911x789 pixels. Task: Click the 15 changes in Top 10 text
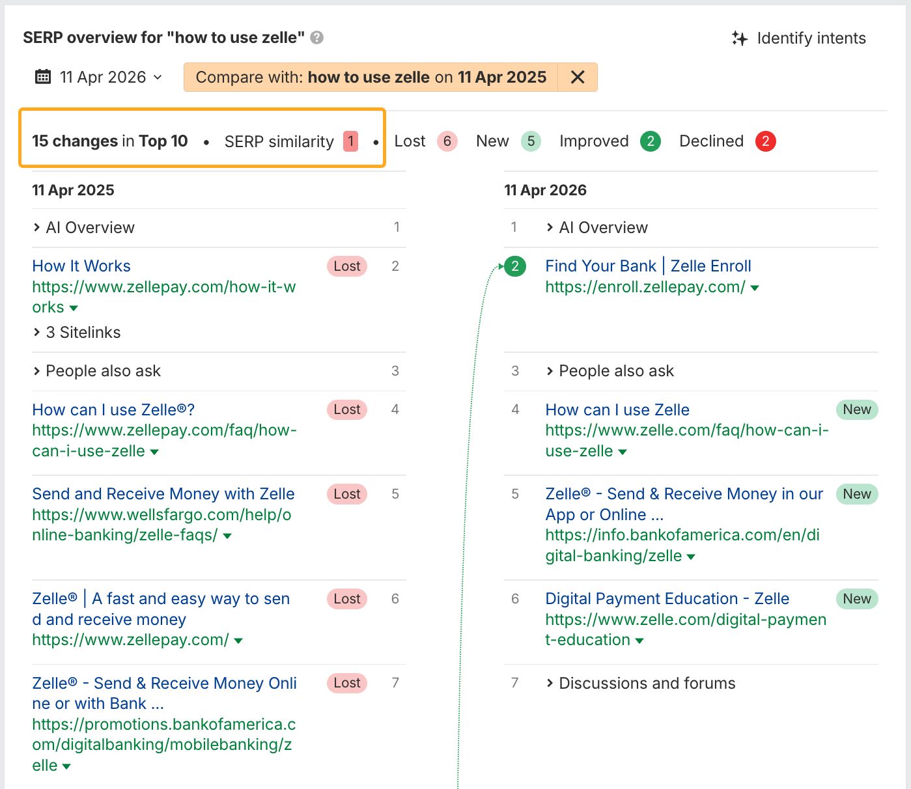click(110, 141)
